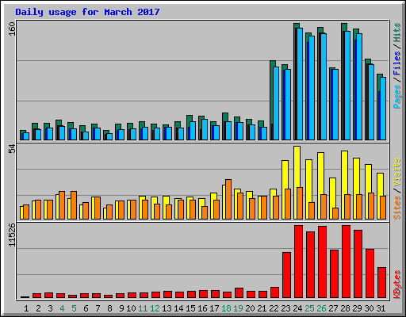
Task: Click the day 27 orange sites bar
Action: (x=335, y=213)
